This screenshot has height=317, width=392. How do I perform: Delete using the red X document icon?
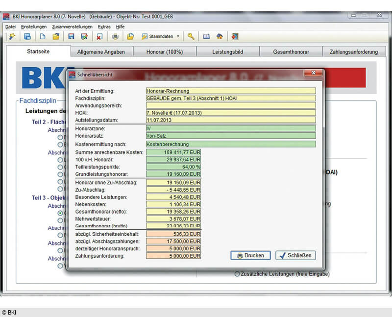pos(99,36)
